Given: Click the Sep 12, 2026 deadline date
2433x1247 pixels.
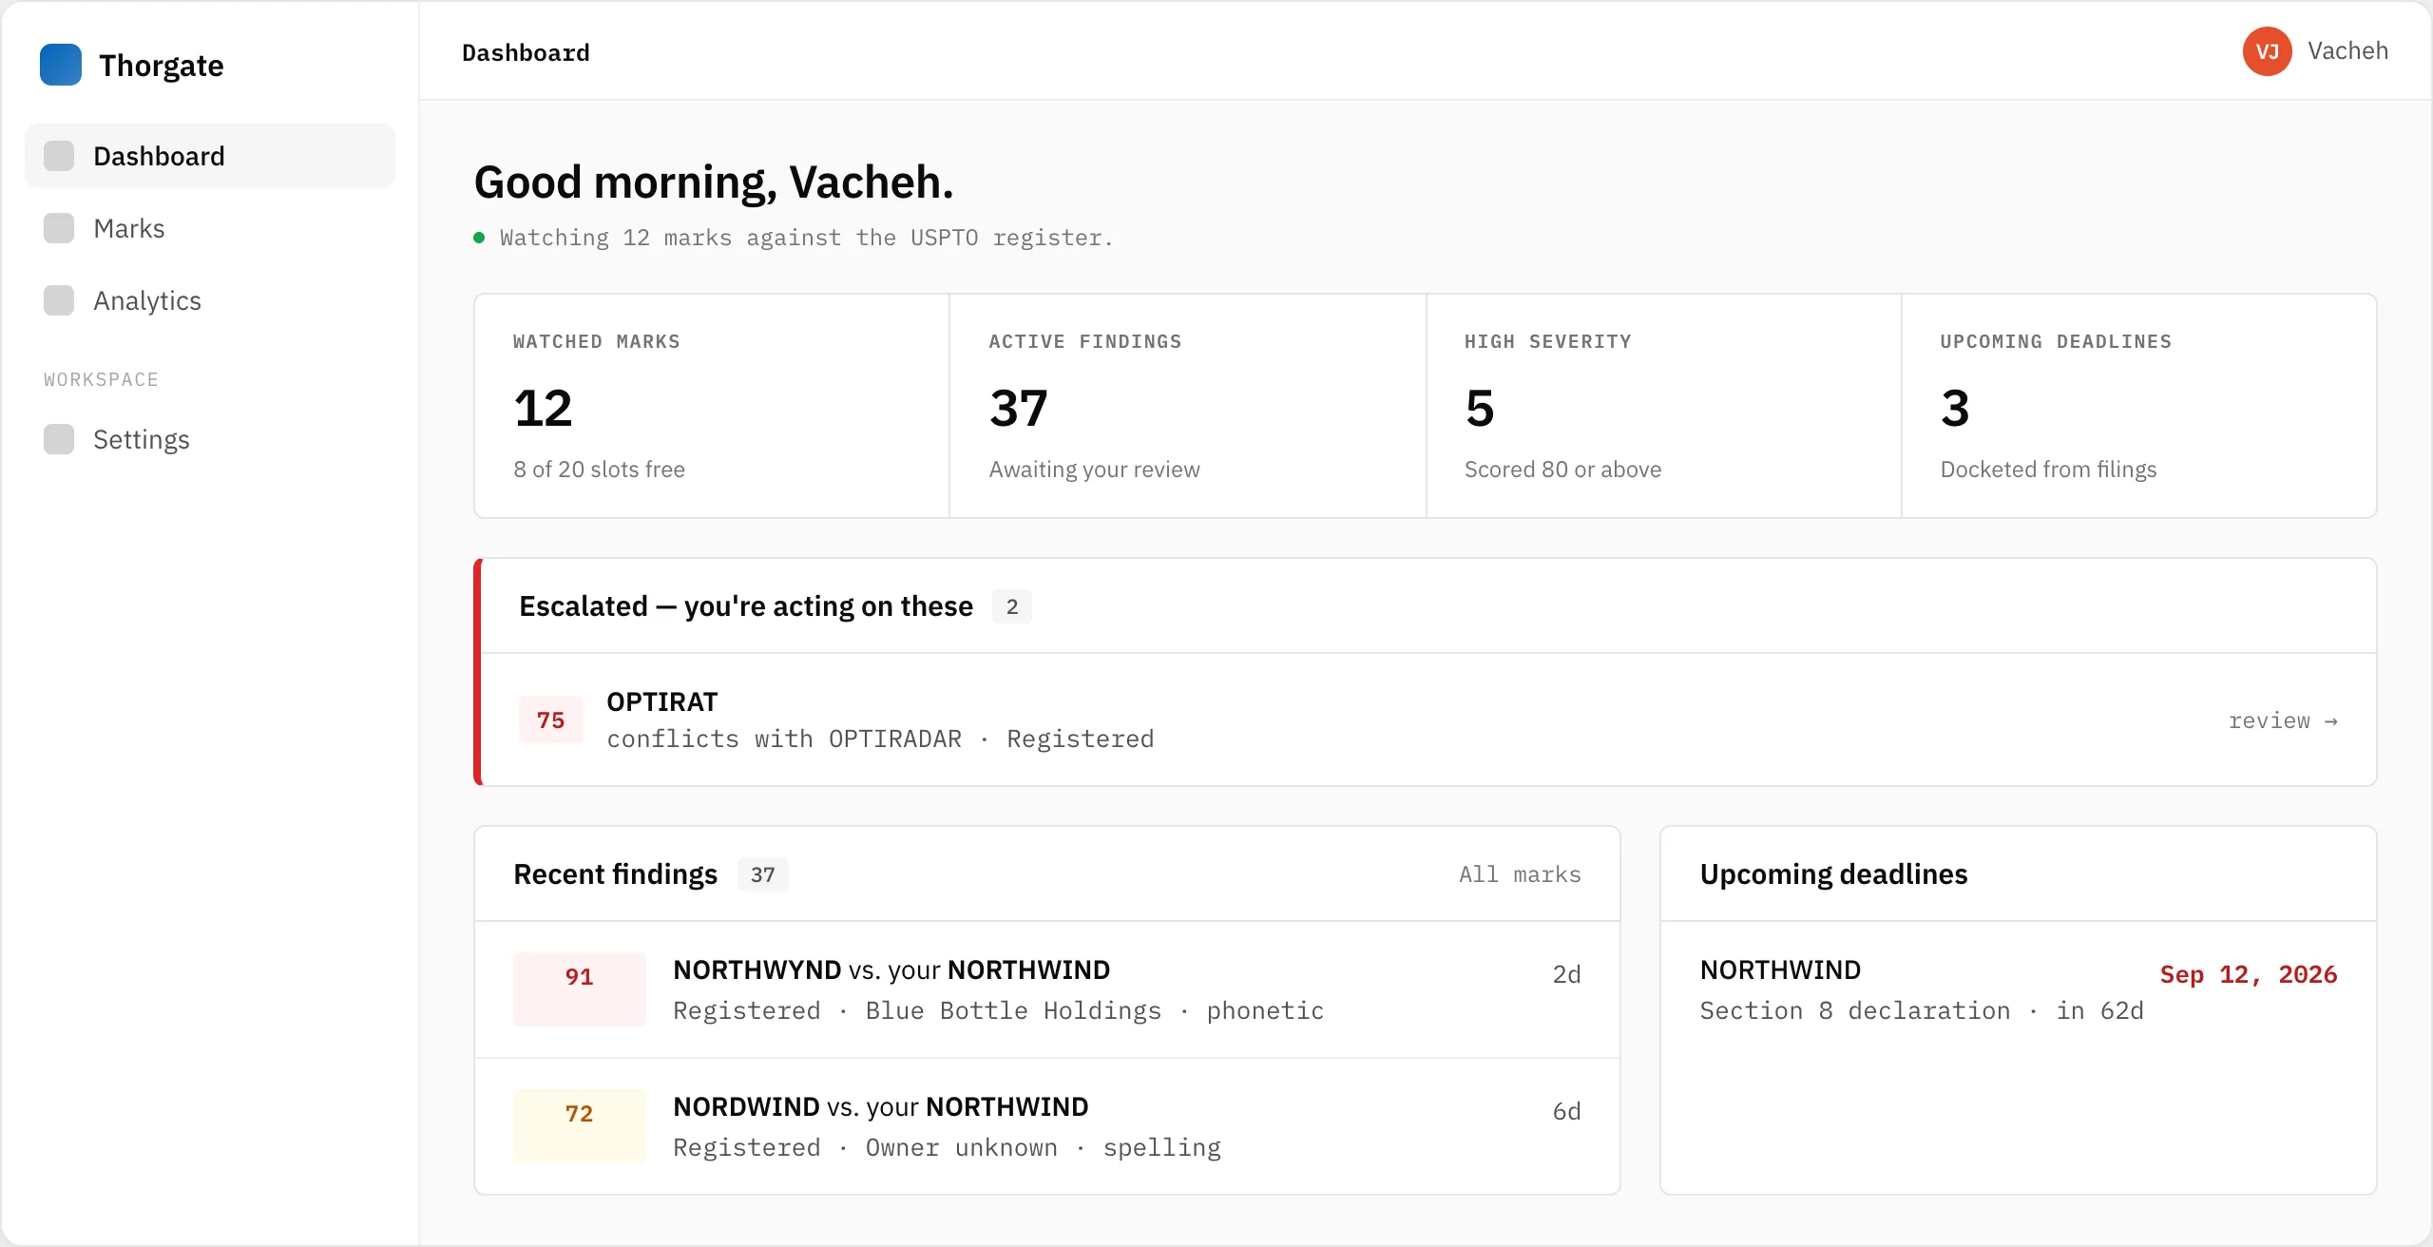Looking at the screenshot, I should tap(2249, 974).
